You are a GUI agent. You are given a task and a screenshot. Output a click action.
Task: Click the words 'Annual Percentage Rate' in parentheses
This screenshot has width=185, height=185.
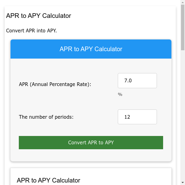pyautogui.click(x=60, y=84)
